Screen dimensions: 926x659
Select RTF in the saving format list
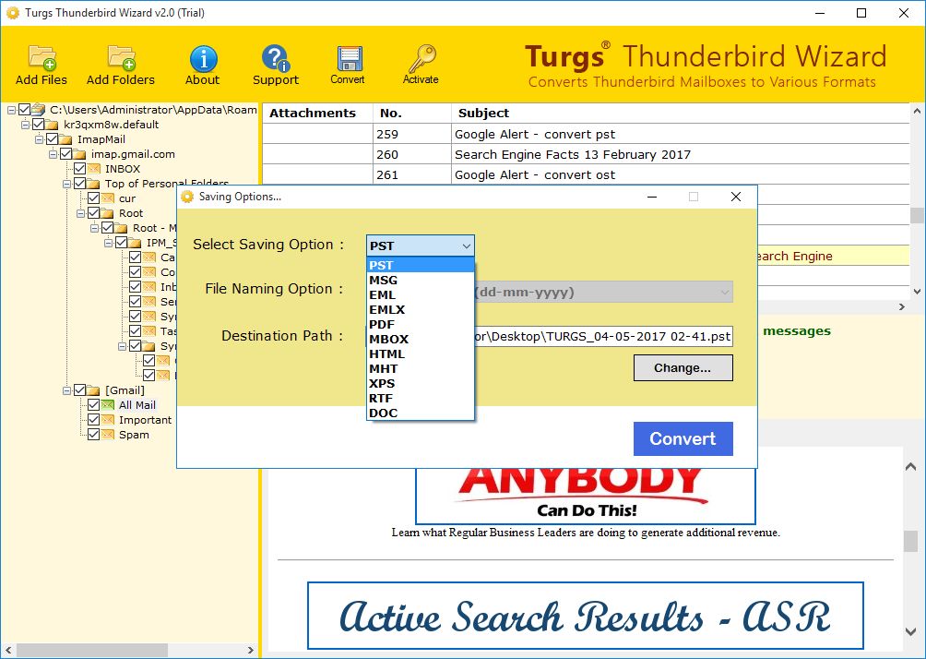[x=421, y=399]
